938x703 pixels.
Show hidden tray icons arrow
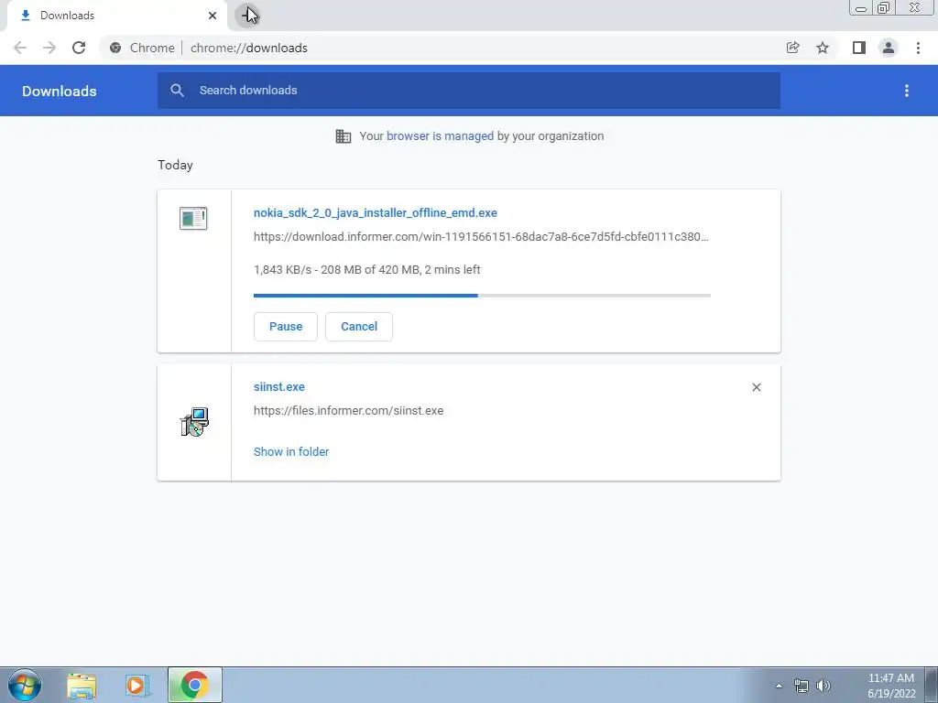[779, 686]
